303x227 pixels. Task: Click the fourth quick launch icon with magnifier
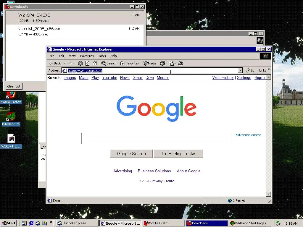[x=45, y=223]
